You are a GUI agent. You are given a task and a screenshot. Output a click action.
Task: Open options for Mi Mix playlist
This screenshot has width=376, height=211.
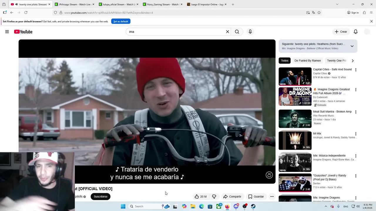pyautogui.click(x=356, y=134)
